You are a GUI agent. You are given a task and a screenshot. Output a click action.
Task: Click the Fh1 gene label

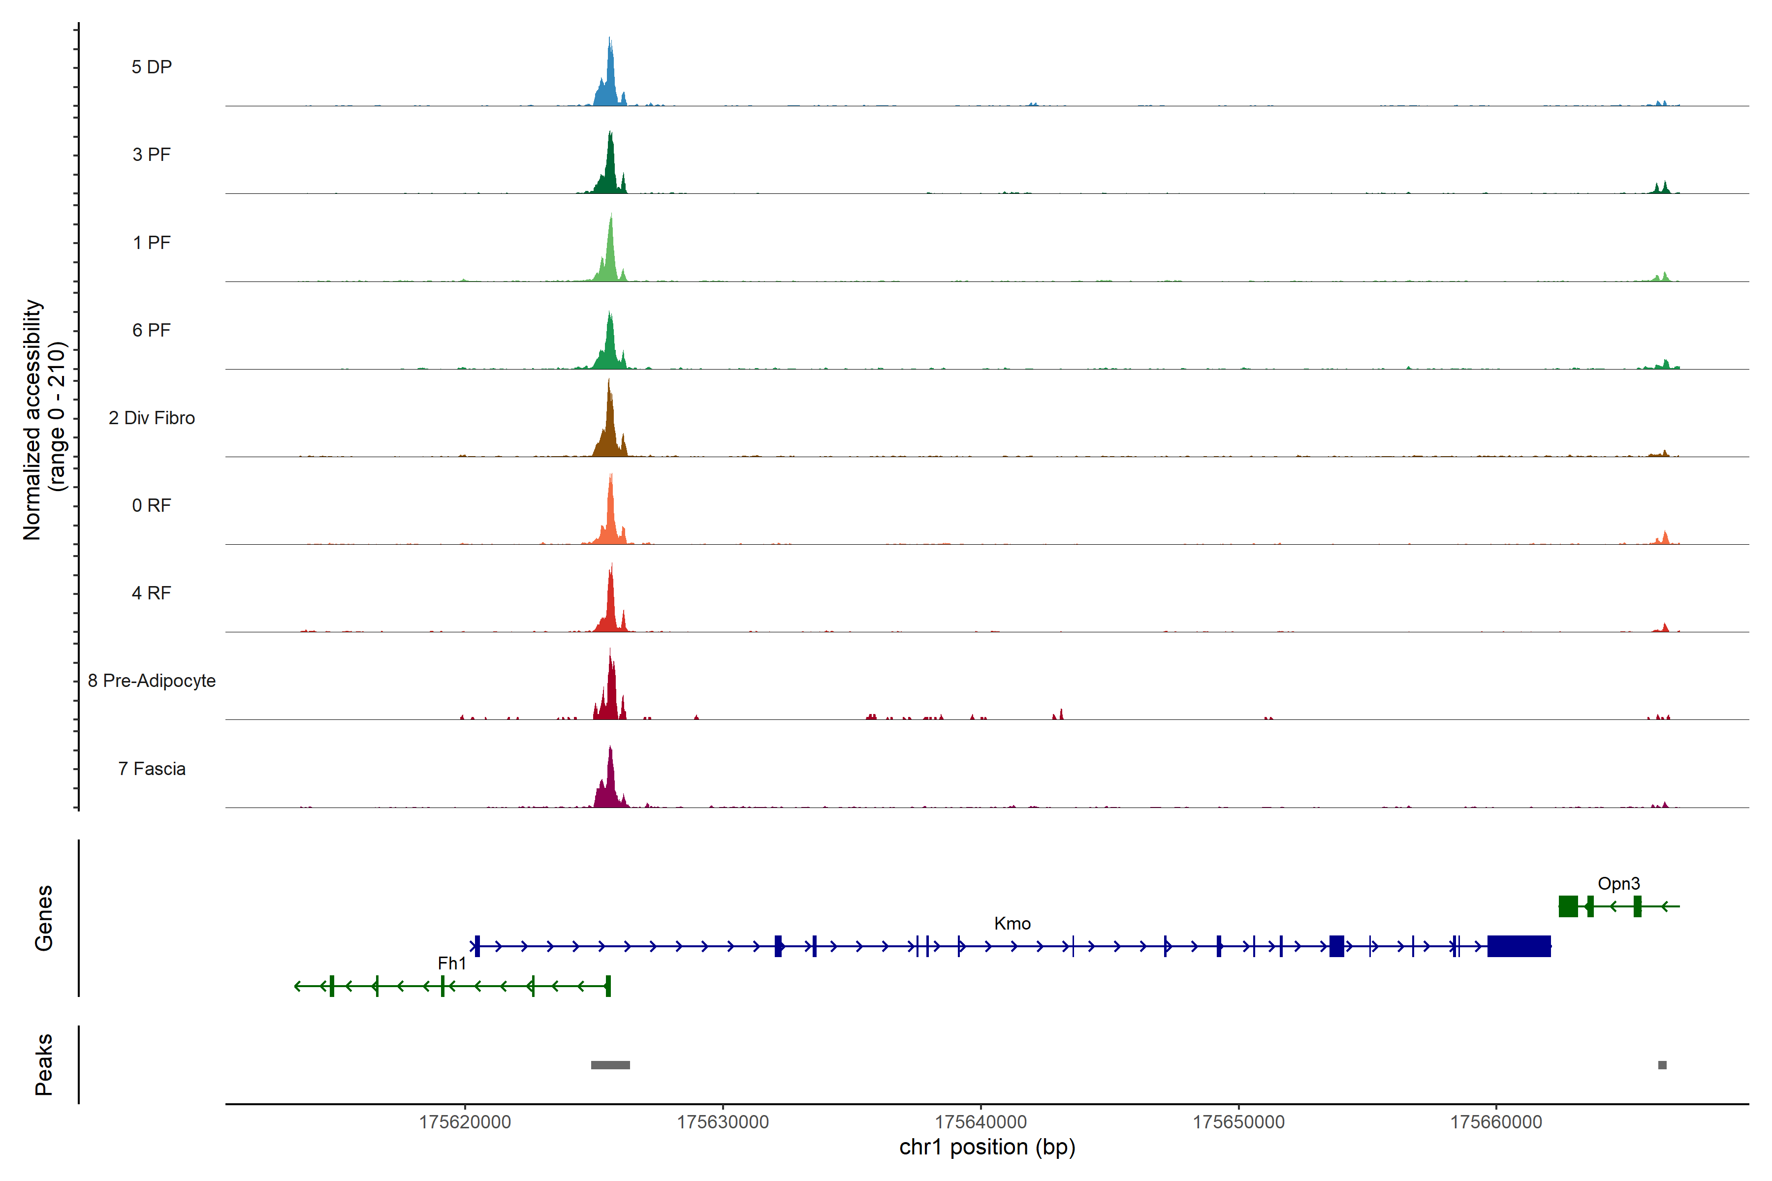(451, 963)
